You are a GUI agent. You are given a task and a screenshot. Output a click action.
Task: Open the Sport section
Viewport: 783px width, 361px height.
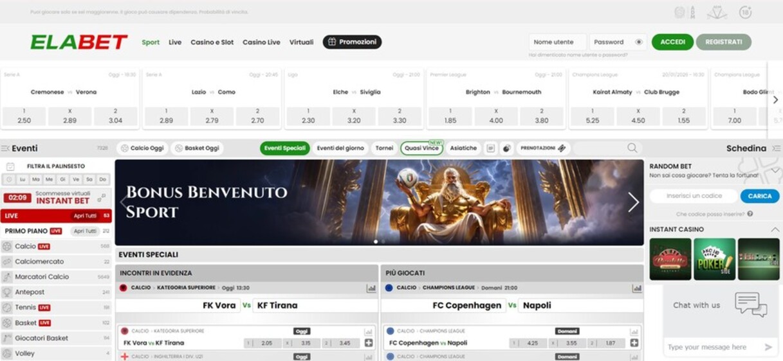151,42
